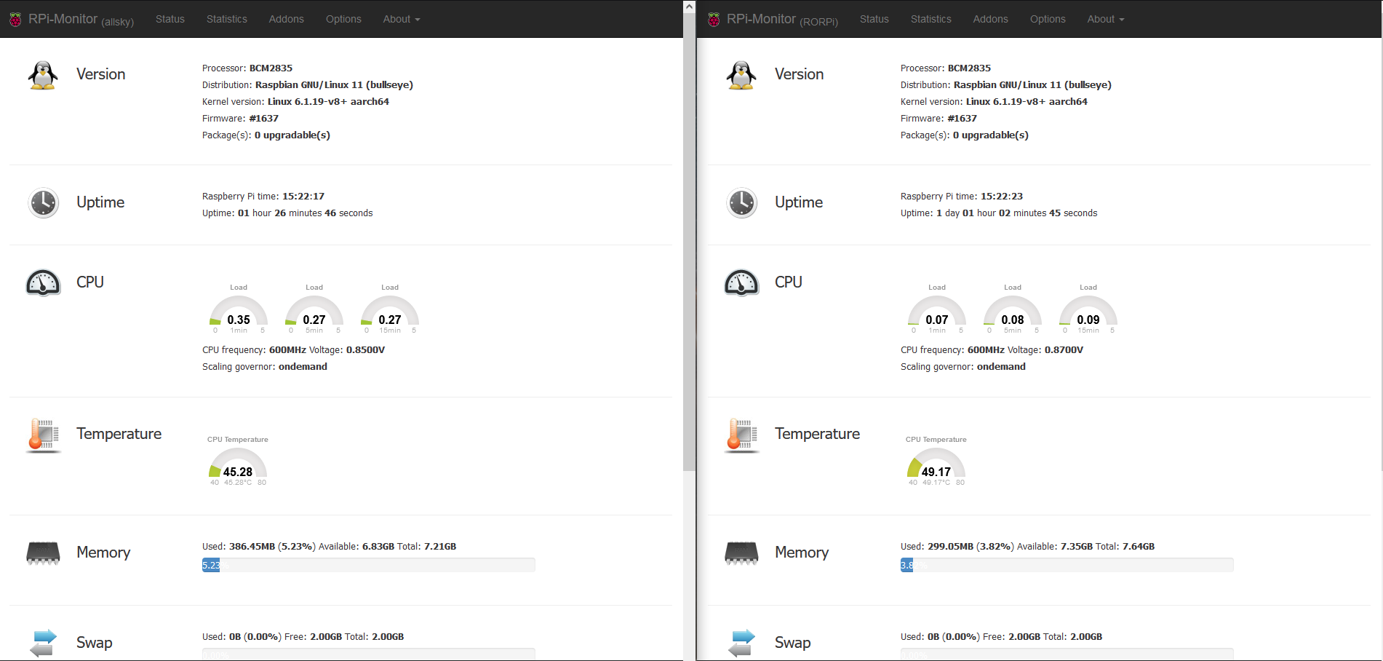Screen dimensions: 1383x661
Task: Click the CPU temperature gauge showing 45.28
Action: click(x=238, y=463)
